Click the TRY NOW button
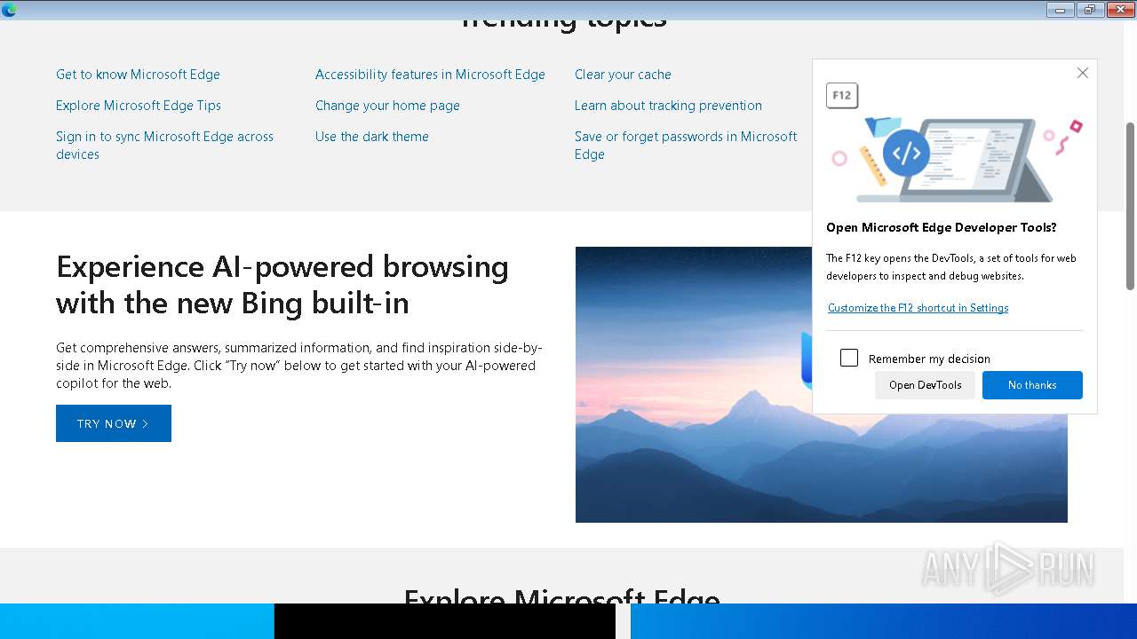Image resolution: width=1137 pixels, height=639 pixels. [x=114, y=423]
